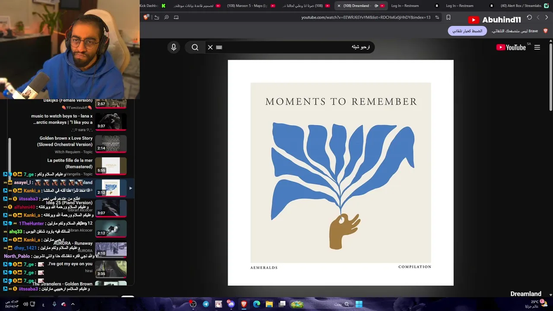Screen dimensions: 553x311
Task: Open the Windows Start button
Action: point(359,304)
